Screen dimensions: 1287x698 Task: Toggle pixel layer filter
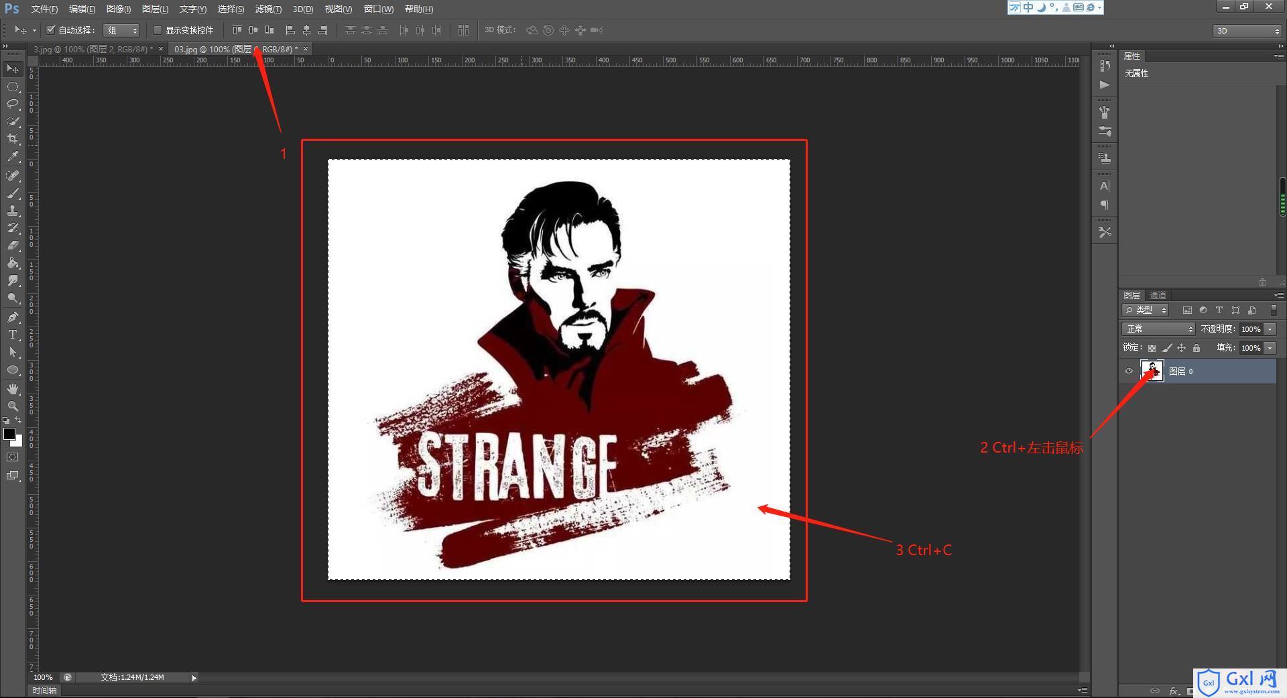[1187, 310]
